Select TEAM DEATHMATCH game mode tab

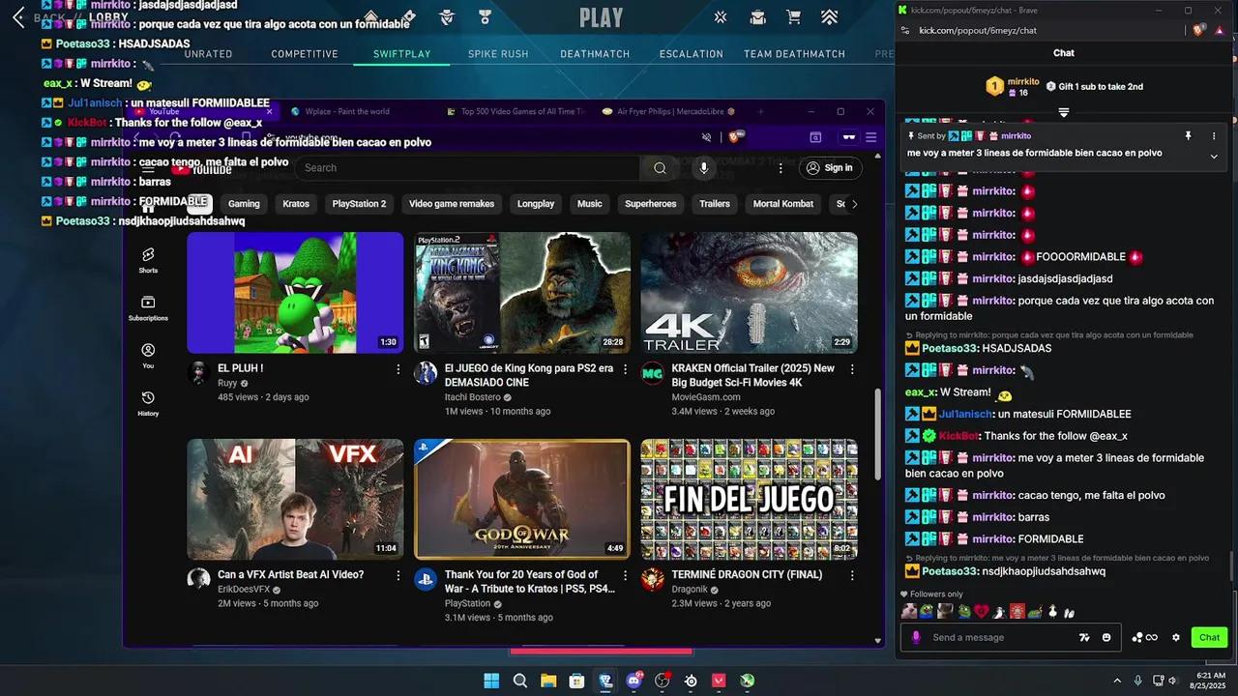[x=794, y=54]
